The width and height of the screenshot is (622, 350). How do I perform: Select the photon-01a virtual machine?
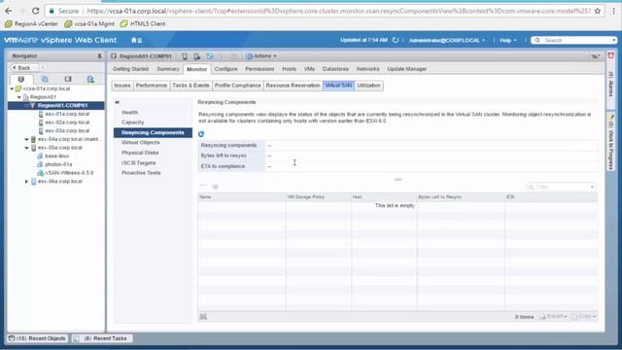[58, 164]
